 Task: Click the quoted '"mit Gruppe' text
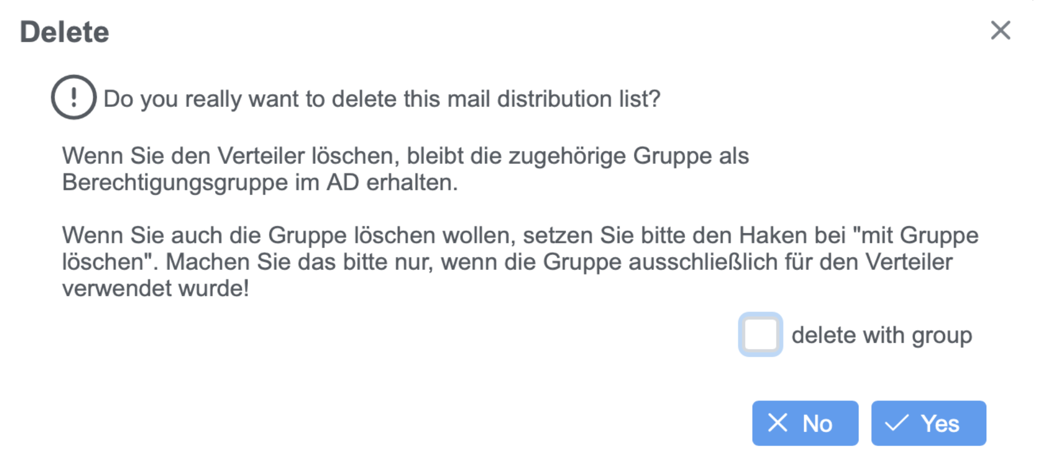pyautogui.click(x=916, y=236)
